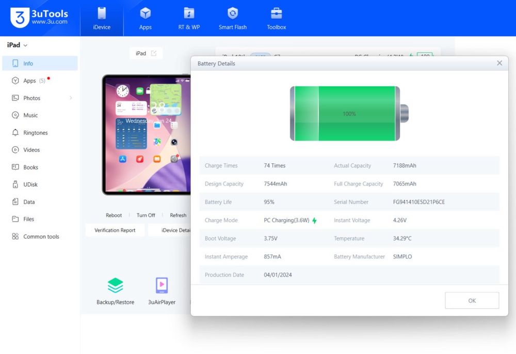
Task: Open Files in the sidebar
Action: pyautogui.click(x=40, y=219)
